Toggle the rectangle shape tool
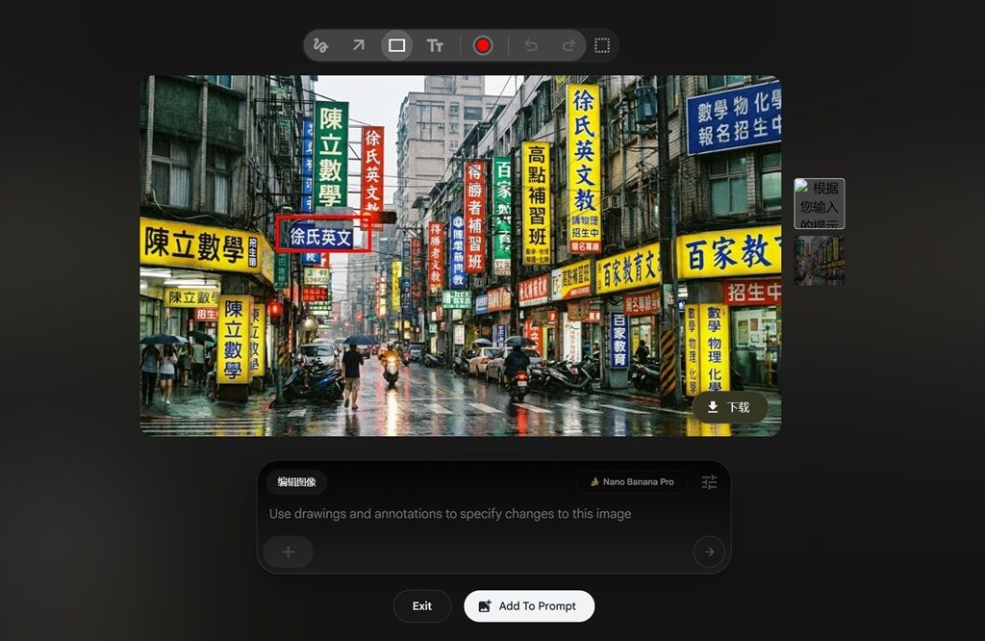The image size is (985, 641). (x=396, y=45)
